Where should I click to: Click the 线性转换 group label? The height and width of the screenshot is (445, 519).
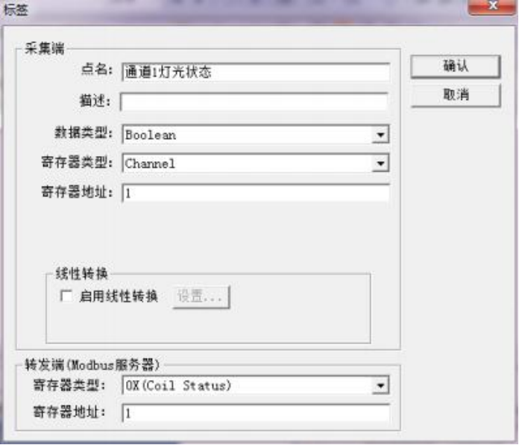(x=81, y=274)
